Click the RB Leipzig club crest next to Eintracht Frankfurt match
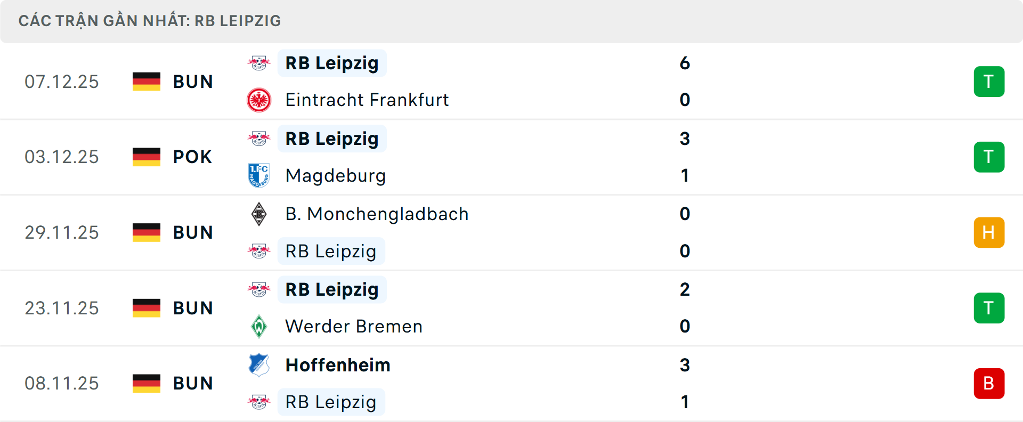Viewport: 1023px width, 422px height. 260,62
